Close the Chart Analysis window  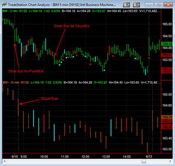click(168, 5)
